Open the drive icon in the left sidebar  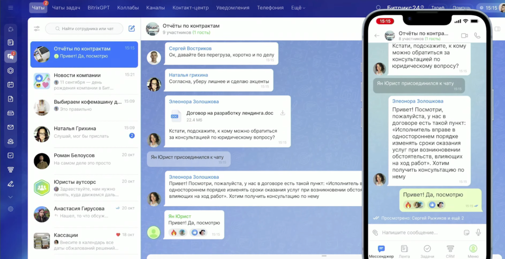(11, 113)
